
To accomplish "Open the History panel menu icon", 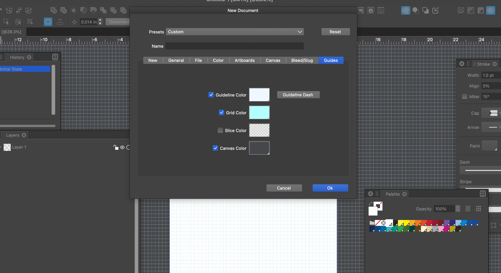I will click(x=55, y=57).
